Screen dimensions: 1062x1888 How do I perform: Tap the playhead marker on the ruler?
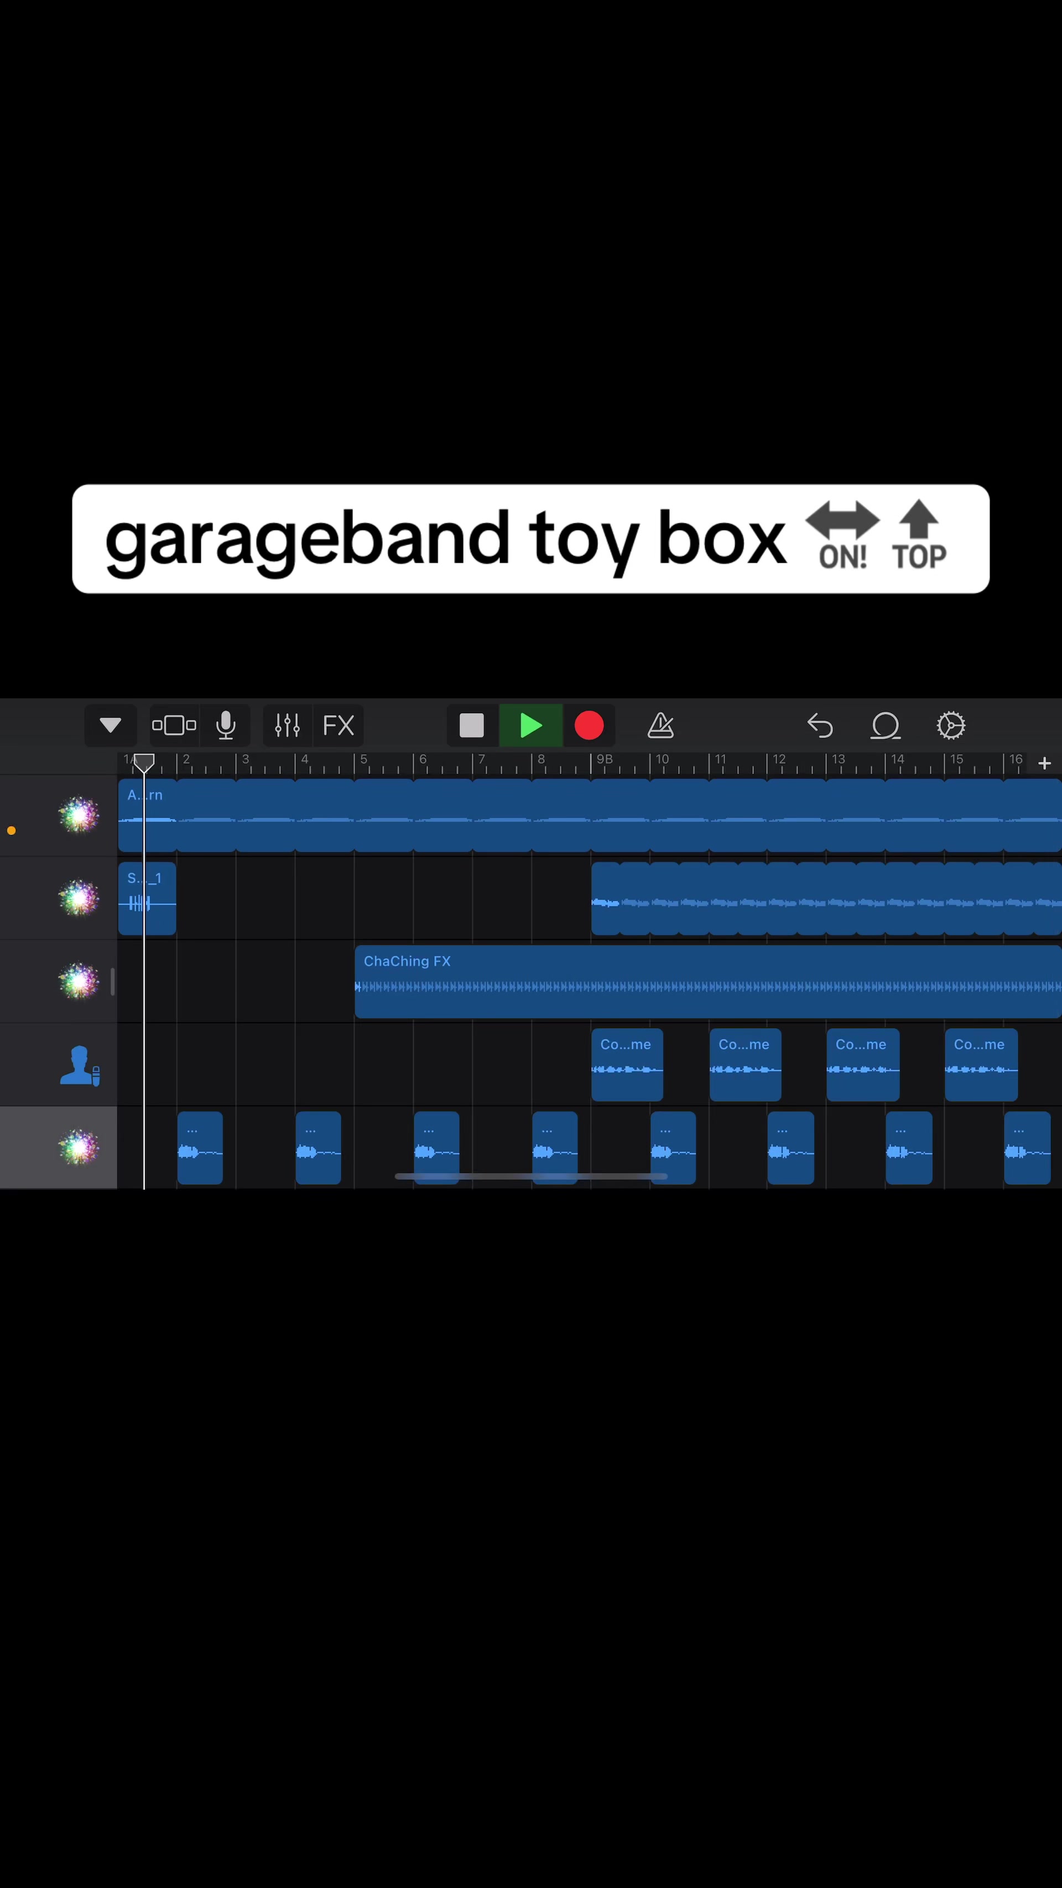click(x=144, y=763)
